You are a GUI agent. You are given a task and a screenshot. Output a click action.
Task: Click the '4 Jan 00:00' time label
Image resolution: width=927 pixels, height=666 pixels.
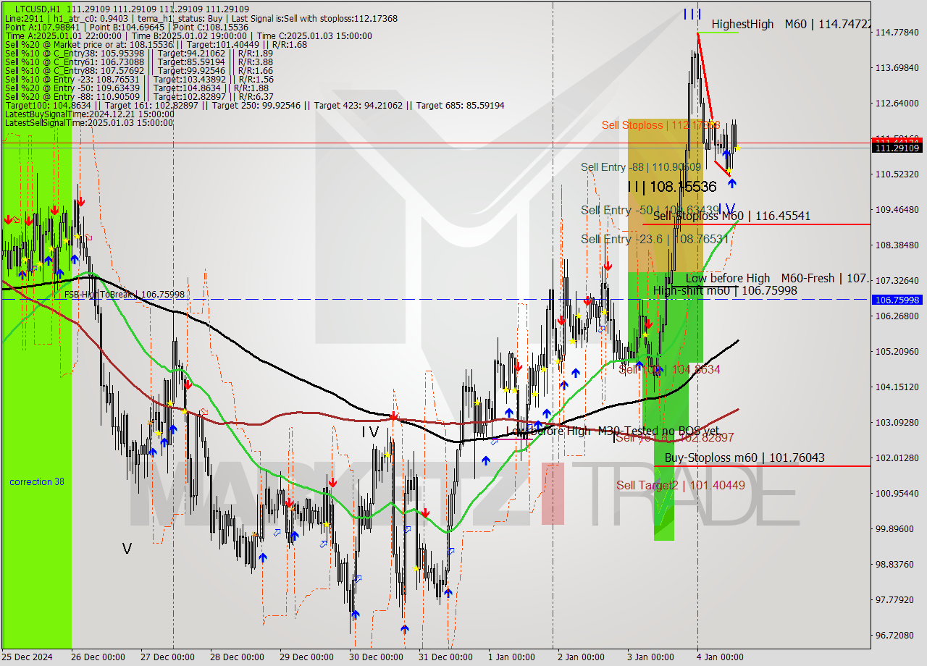click(721, 657)
